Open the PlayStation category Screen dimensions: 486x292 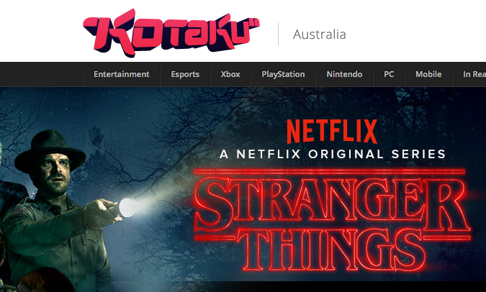[x=283, y=74]
